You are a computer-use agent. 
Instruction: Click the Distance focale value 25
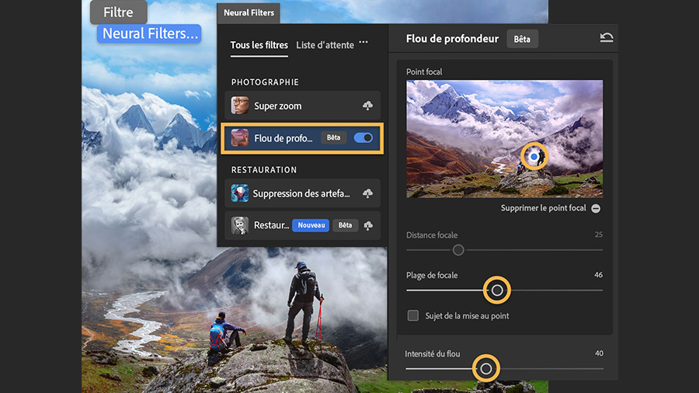[599, 235]
